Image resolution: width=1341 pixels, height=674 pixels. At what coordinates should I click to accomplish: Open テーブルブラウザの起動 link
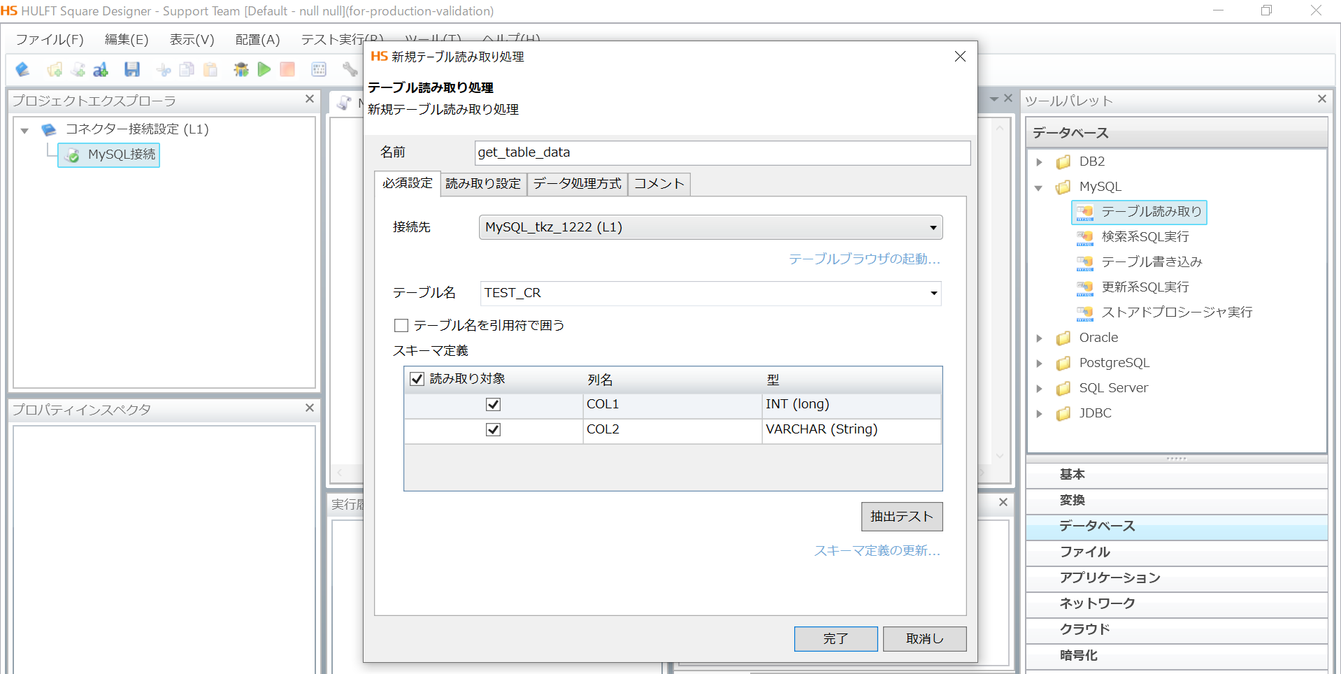point(864,259)
